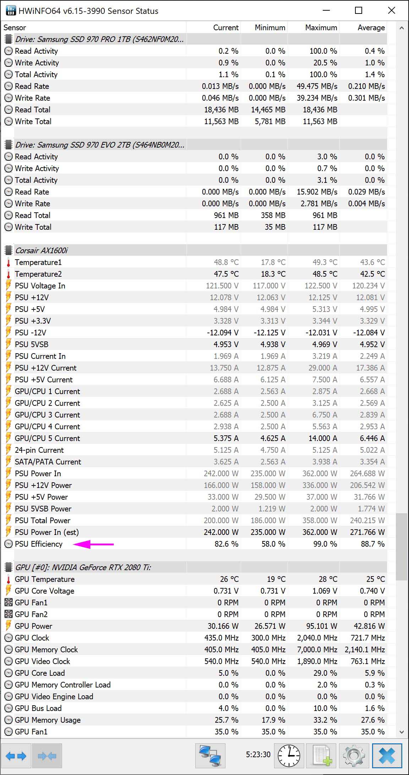Viewport: 409px width, 775px height.
Task: Select the GPU/CPU 5 Current row
Action: click(x=194, y=438)
